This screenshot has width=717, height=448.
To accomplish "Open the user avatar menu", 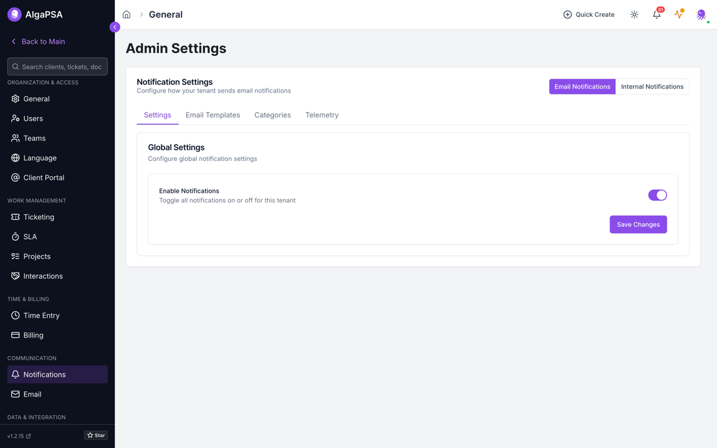I will pos(701,14).
